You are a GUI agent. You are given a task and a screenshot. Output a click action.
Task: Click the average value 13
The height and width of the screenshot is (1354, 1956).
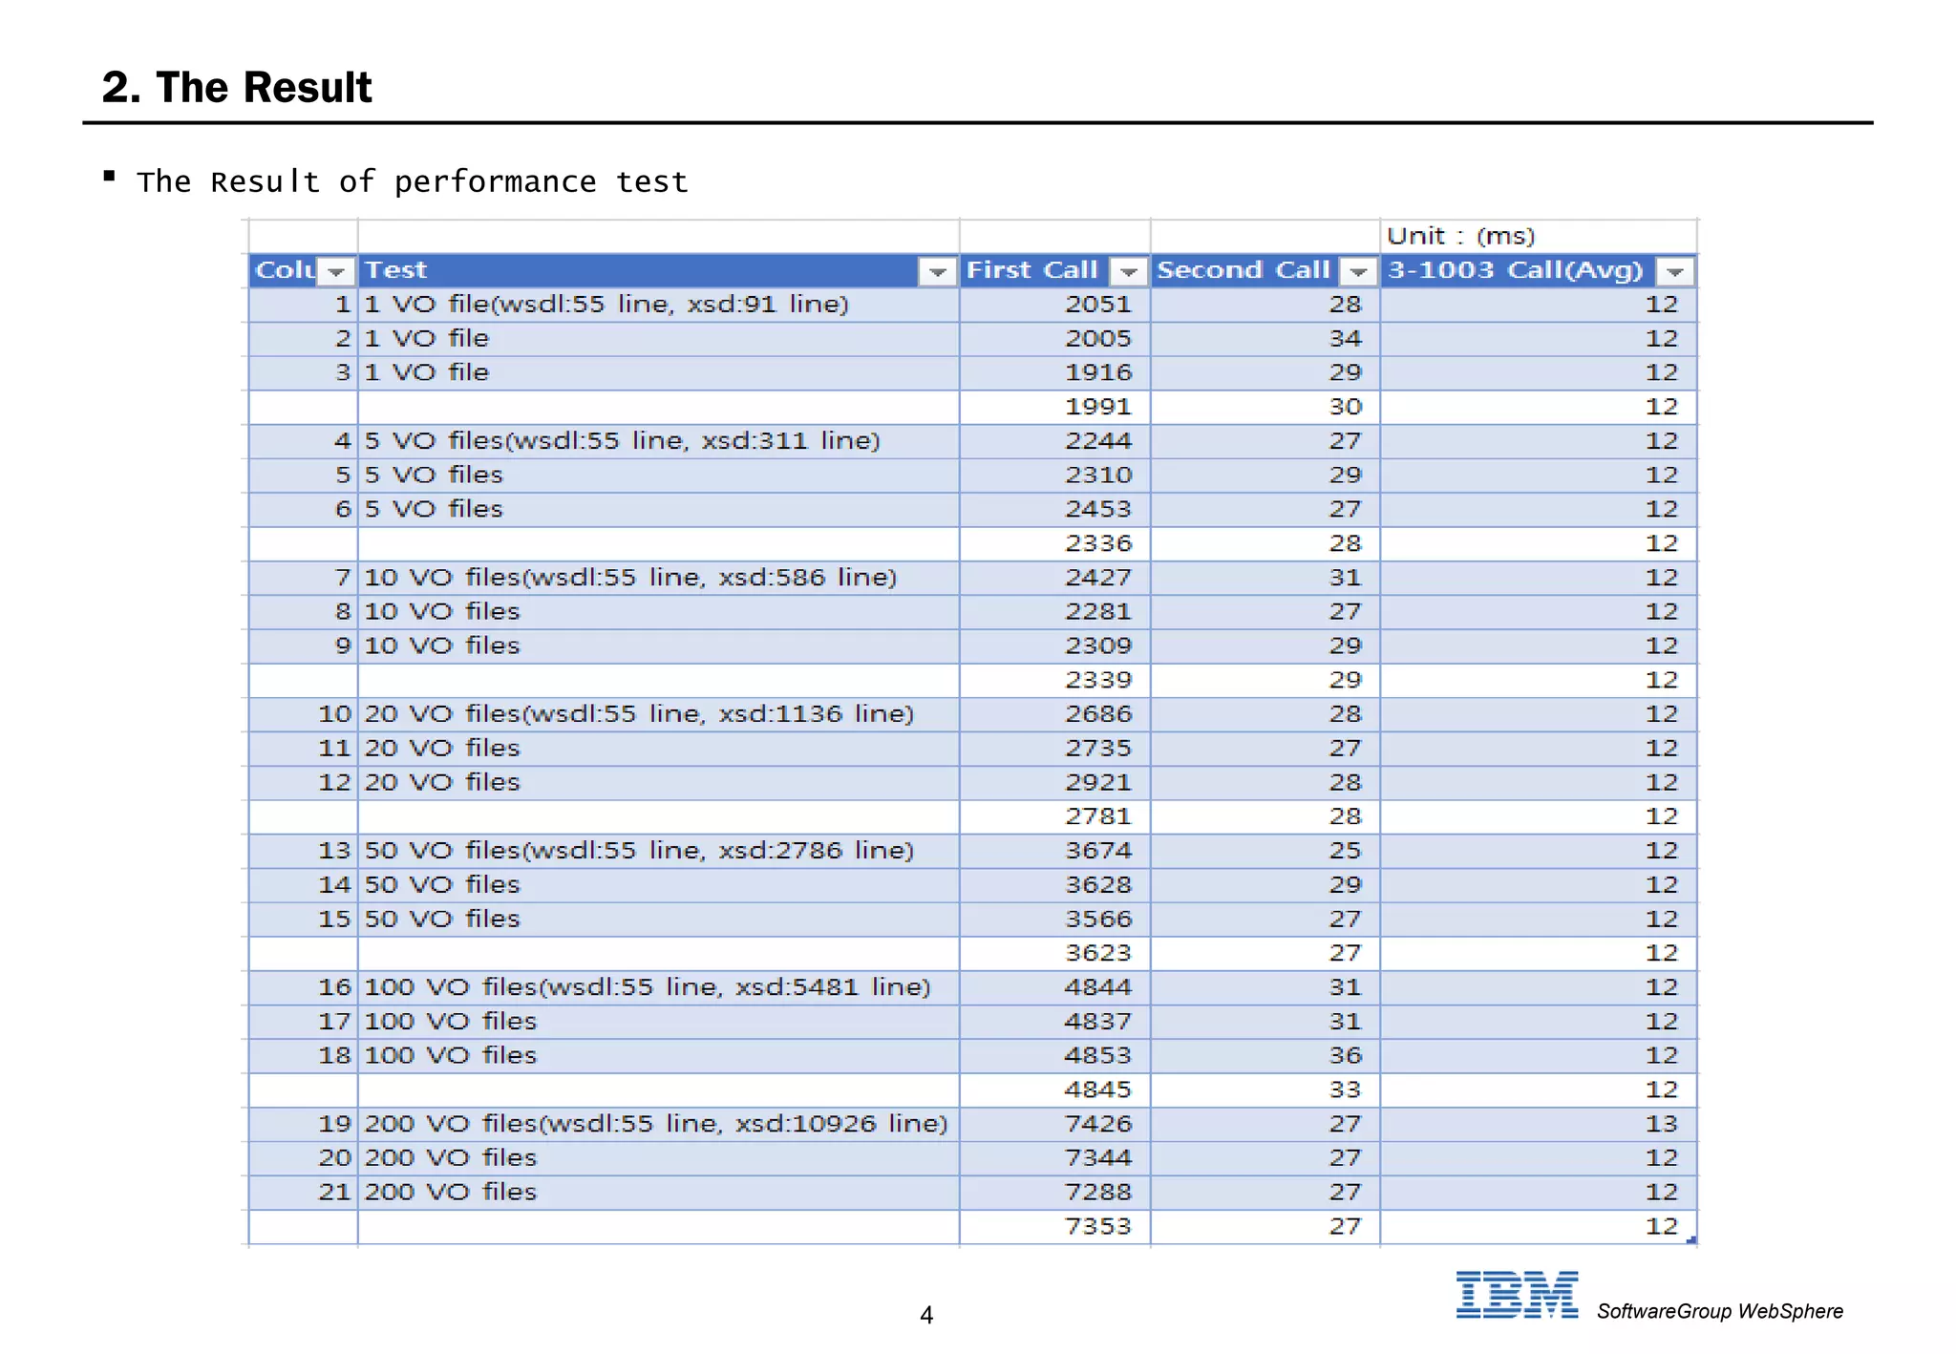pyautogui.click(x=1539, y=1124)
